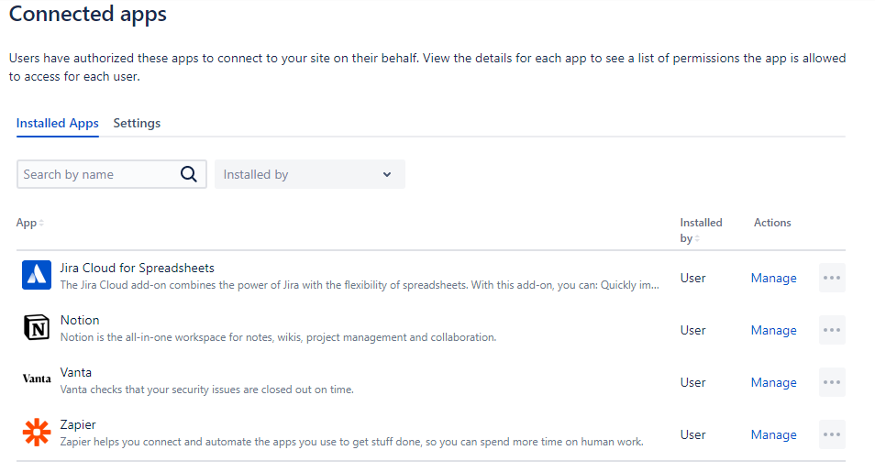
Task: Click the Jira Cloud add-on description text
Action: (360, 285)
